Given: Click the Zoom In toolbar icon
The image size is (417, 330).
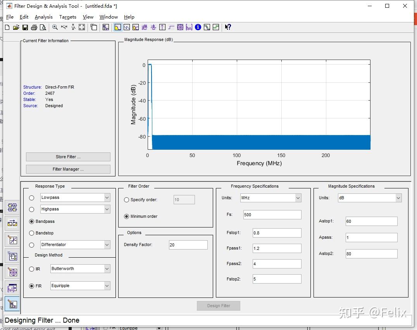Looking at the screenshot, I should 55,27.
